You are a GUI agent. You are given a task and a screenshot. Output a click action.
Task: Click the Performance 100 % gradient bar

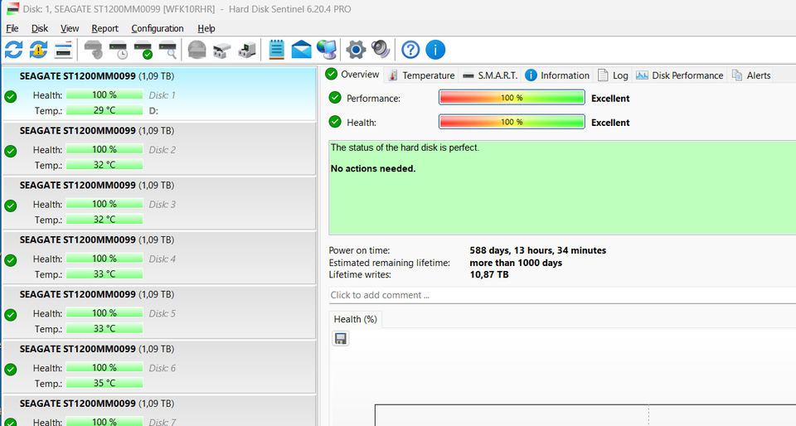click(x=512, y=97)
